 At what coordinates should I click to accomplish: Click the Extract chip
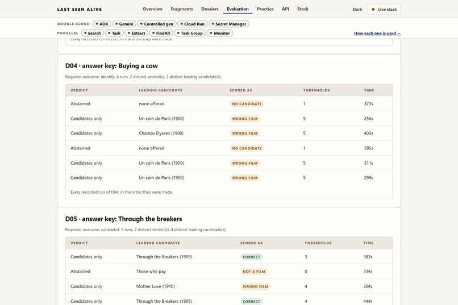click(x=136, y=33)
